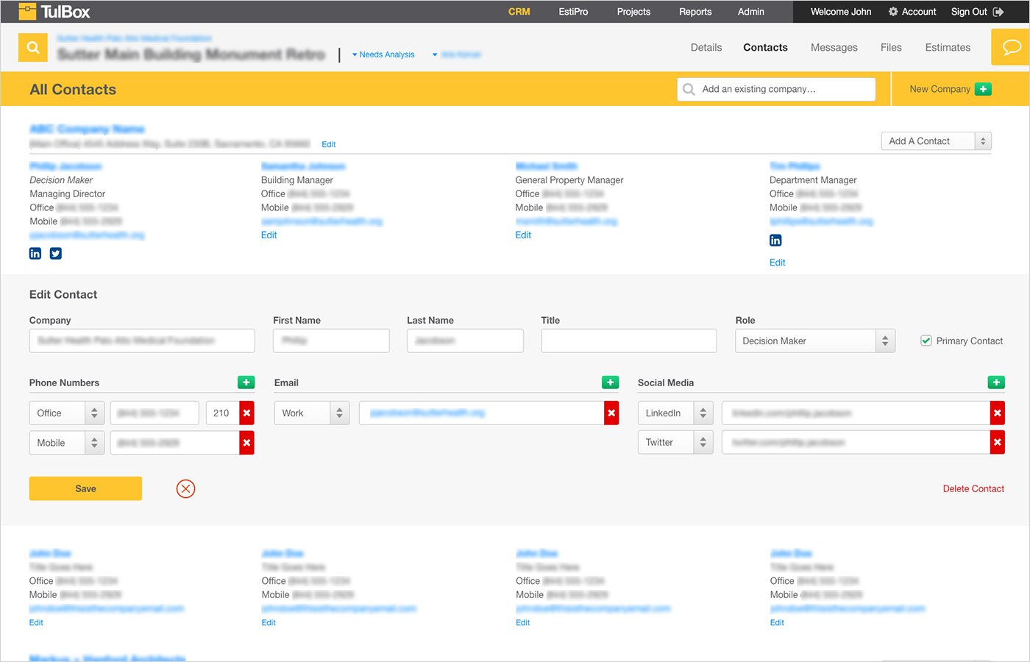The height and width of the screenshot is (662, 1030).
Task: Remove the LinkedIn social media row
Action: click(x=998, y=413)
